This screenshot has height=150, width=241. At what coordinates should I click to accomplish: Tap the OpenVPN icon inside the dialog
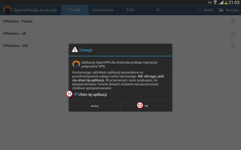[76, 64]
